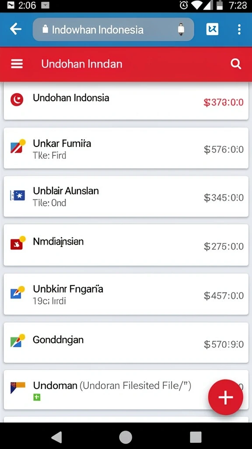Open the hamburger menu in red header
Screen dimensions: 252x449
17,64
